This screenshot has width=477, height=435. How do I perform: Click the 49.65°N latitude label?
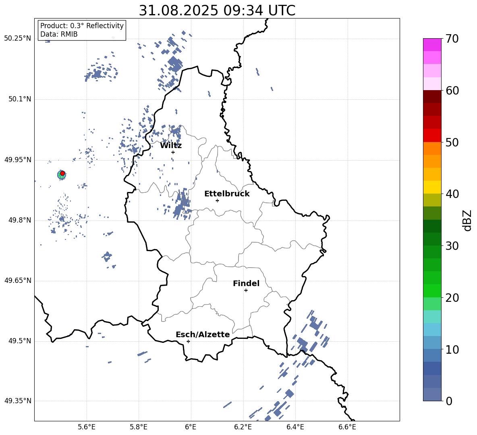pos(18,280)
